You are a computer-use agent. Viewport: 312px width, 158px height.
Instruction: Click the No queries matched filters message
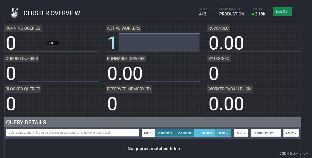[154, 149]
